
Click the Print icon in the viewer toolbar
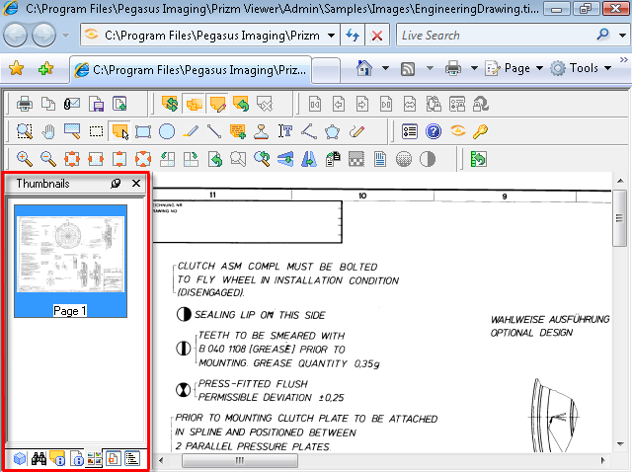[26, 104]
